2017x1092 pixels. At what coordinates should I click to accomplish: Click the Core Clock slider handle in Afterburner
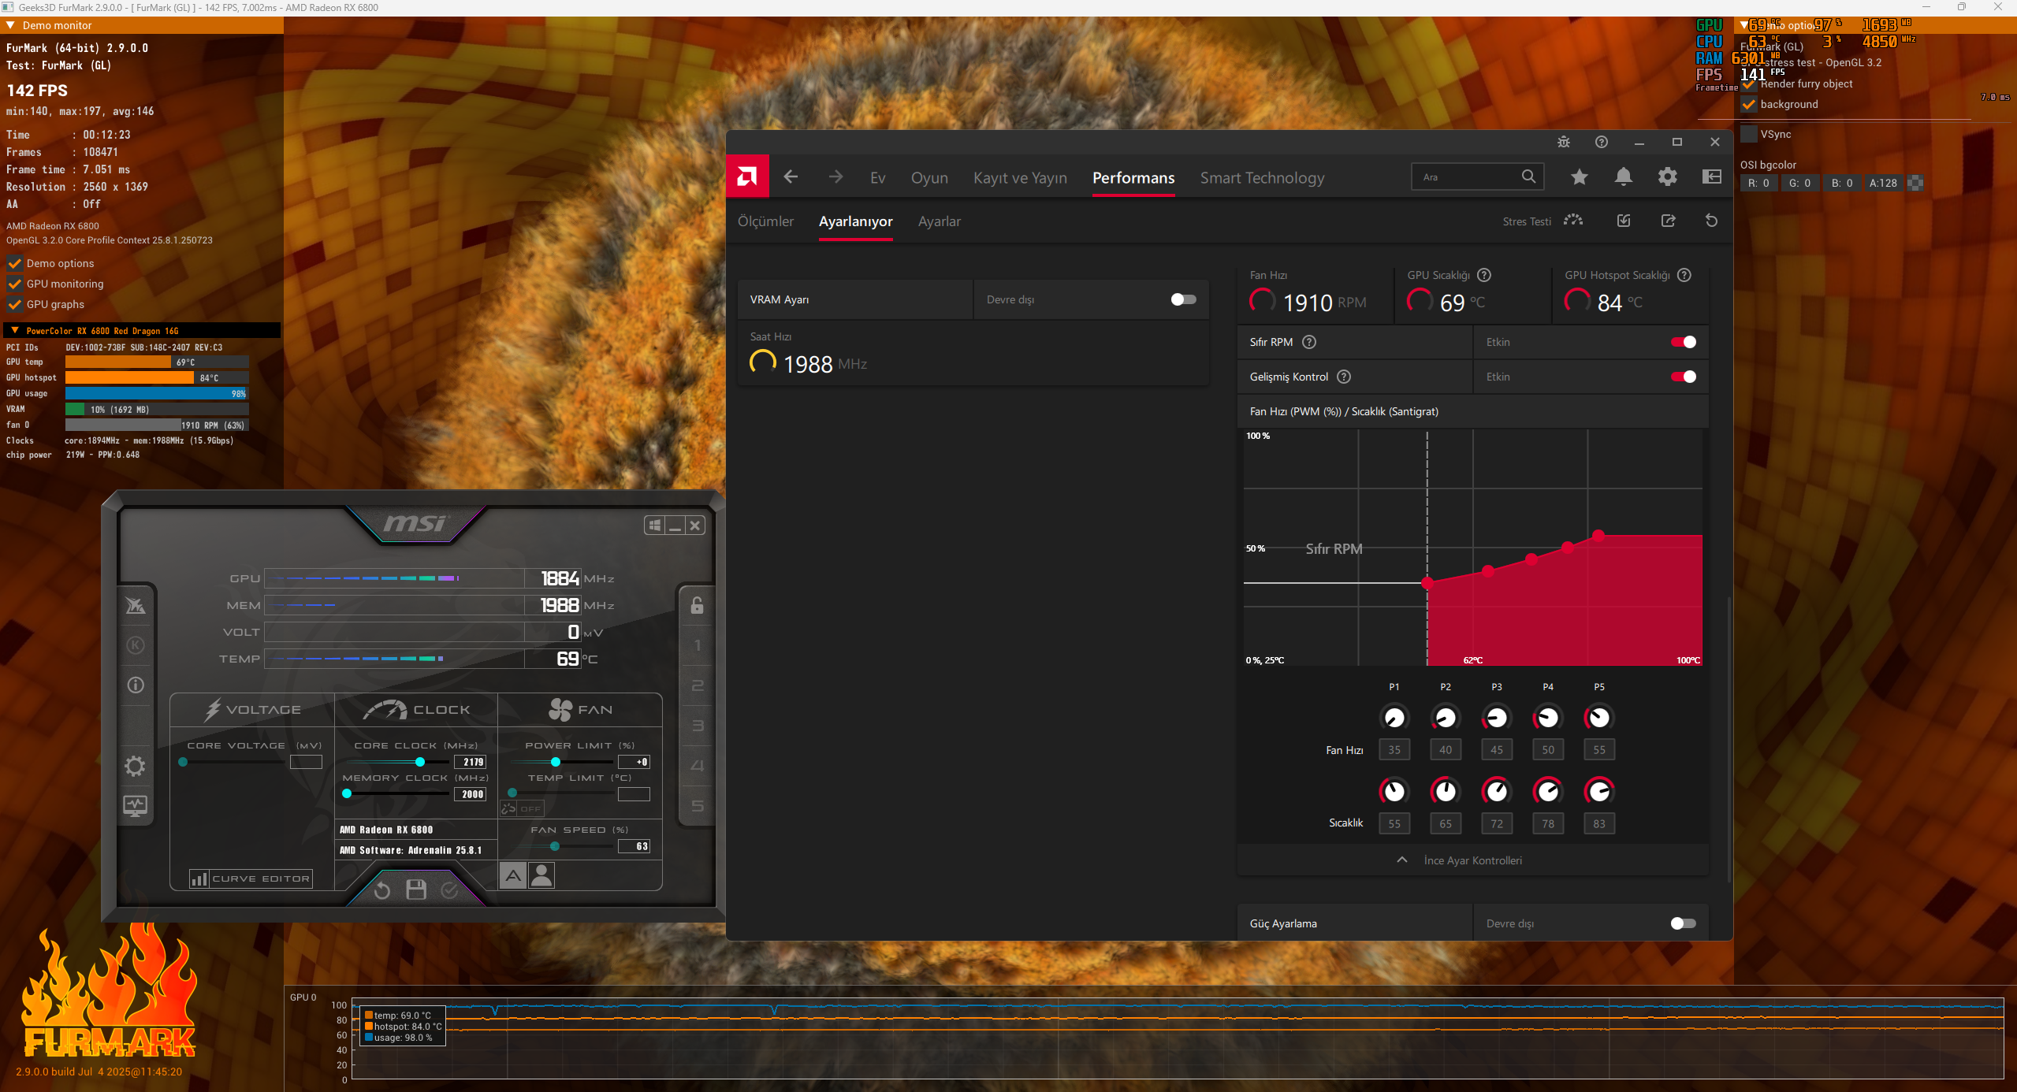click(420, 762)
